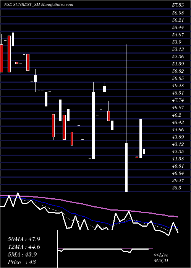Click the 42.35 price axis label
This screenshot has width=191, height=268.
178,152
